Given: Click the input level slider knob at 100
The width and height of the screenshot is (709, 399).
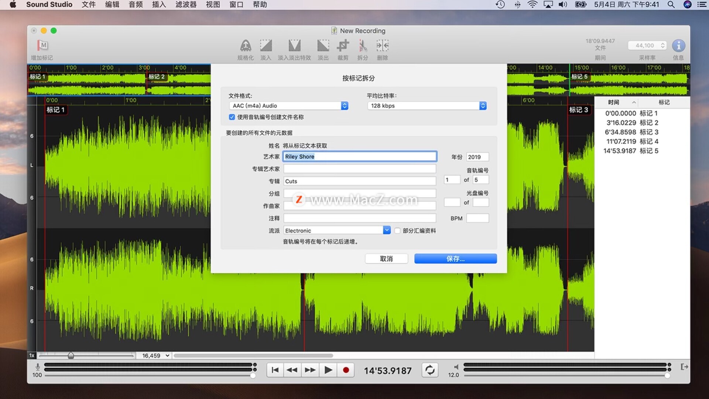Looking at the screenshot, I should pyautogui.click(x=253, y=376).
